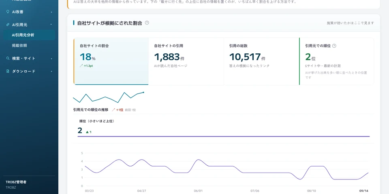Click the AIが読んだ自社ページ caption
This screenshot has width=389, height=194.
pos(171,66)
